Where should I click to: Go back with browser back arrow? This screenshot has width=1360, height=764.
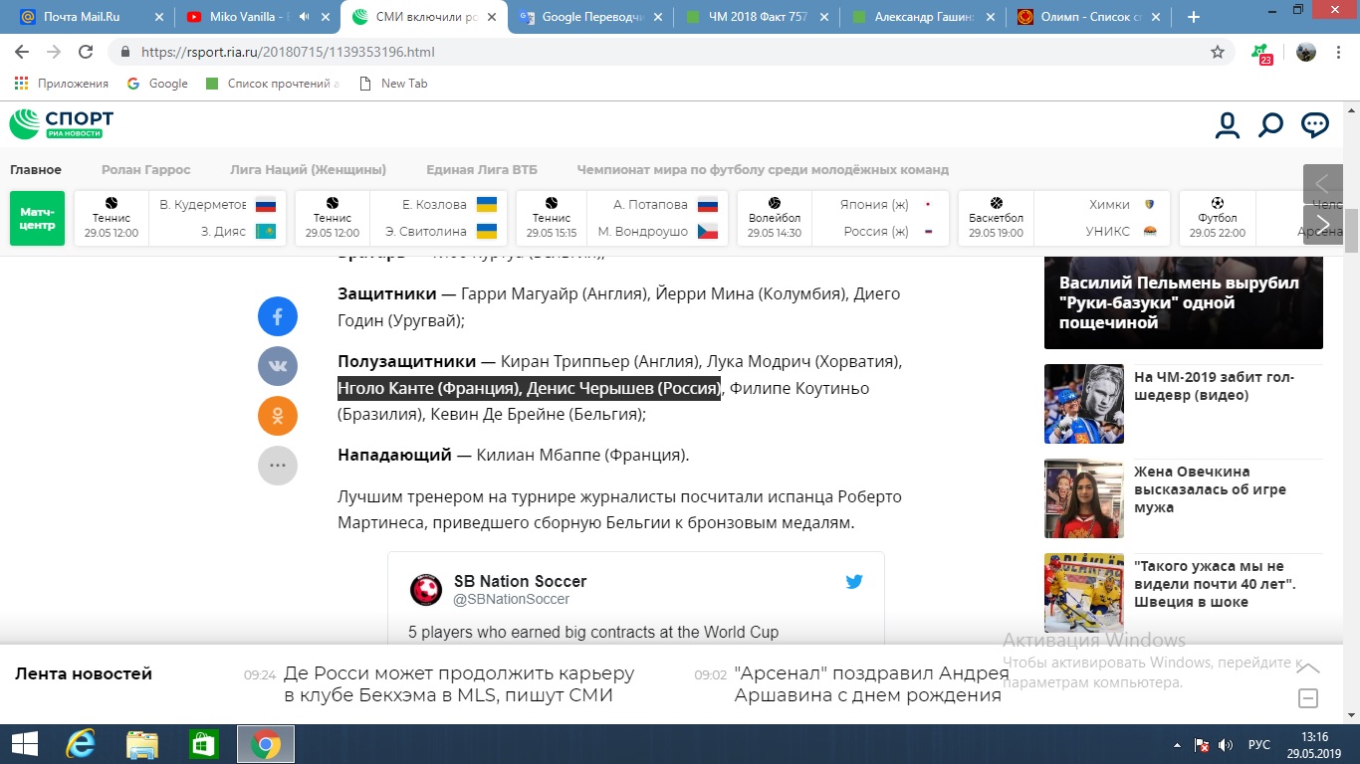tap(22, 52)
